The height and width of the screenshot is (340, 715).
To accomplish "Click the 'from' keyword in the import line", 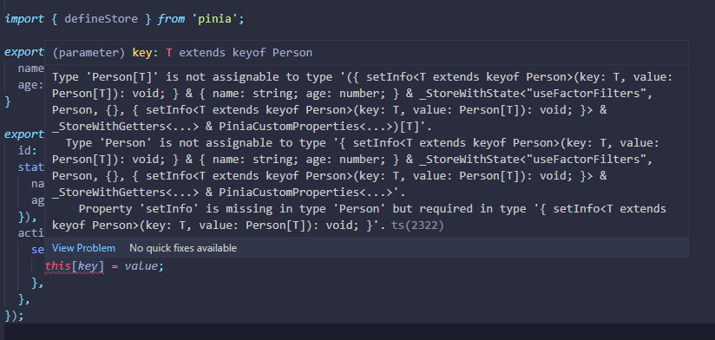I will [x=171, y=19].
